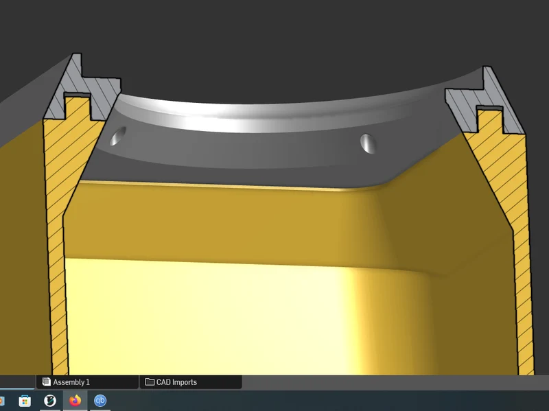Select the right hole in the gray ring

pyautogui.click(x=368, y=143)
